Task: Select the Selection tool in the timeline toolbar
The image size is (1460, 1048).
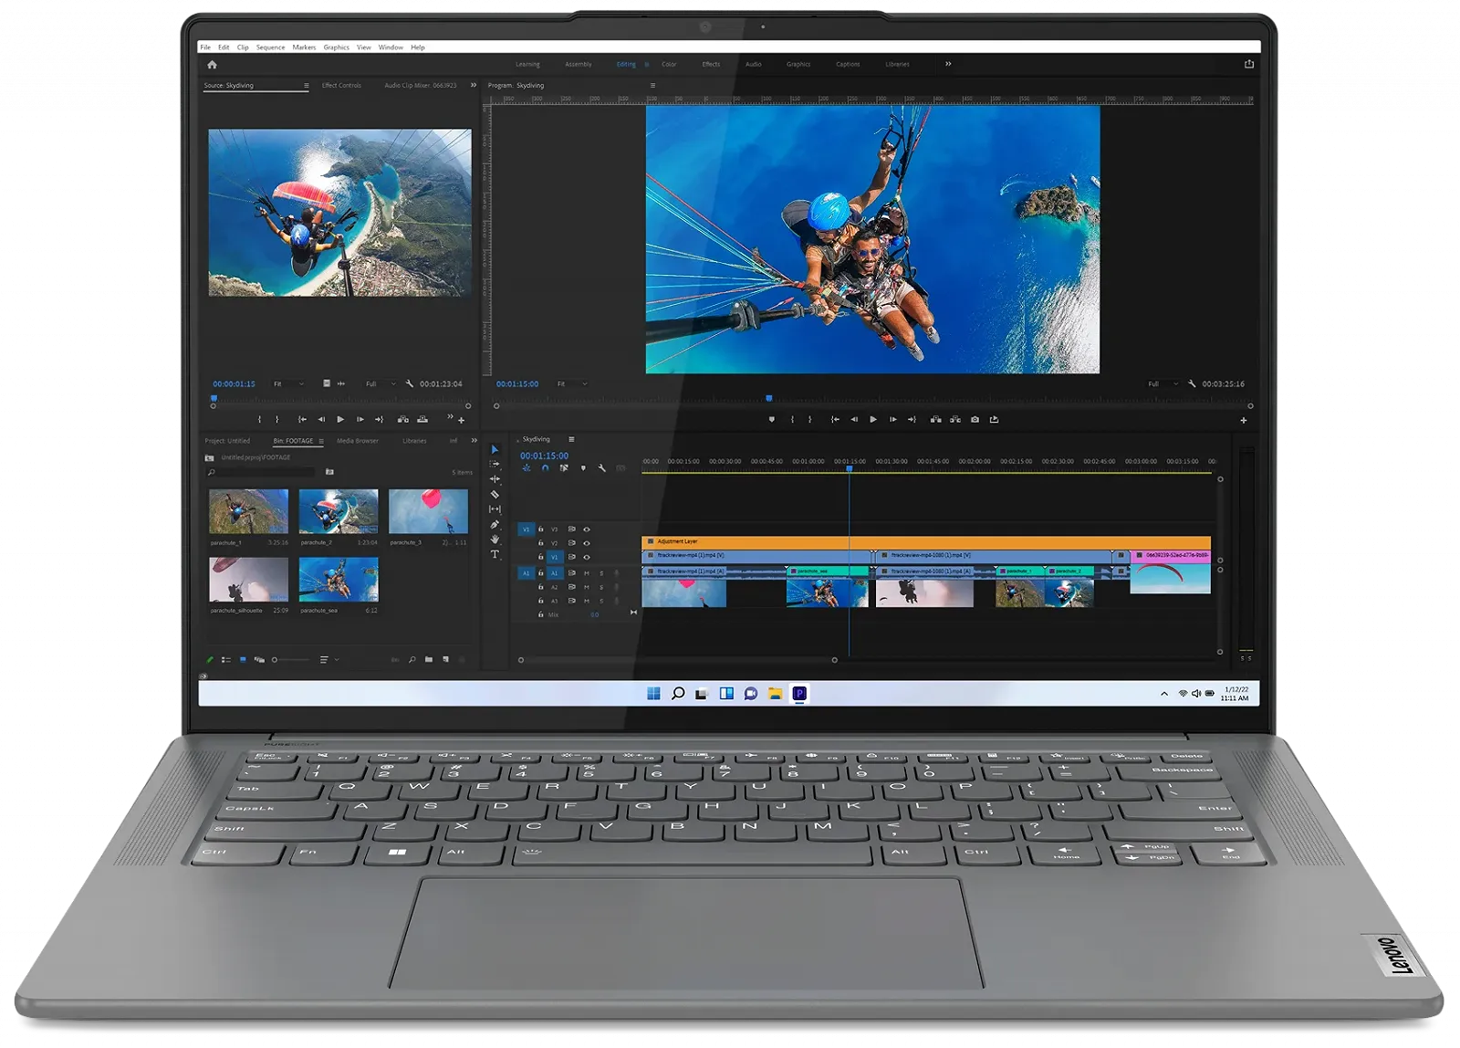Action: [495, 449]
